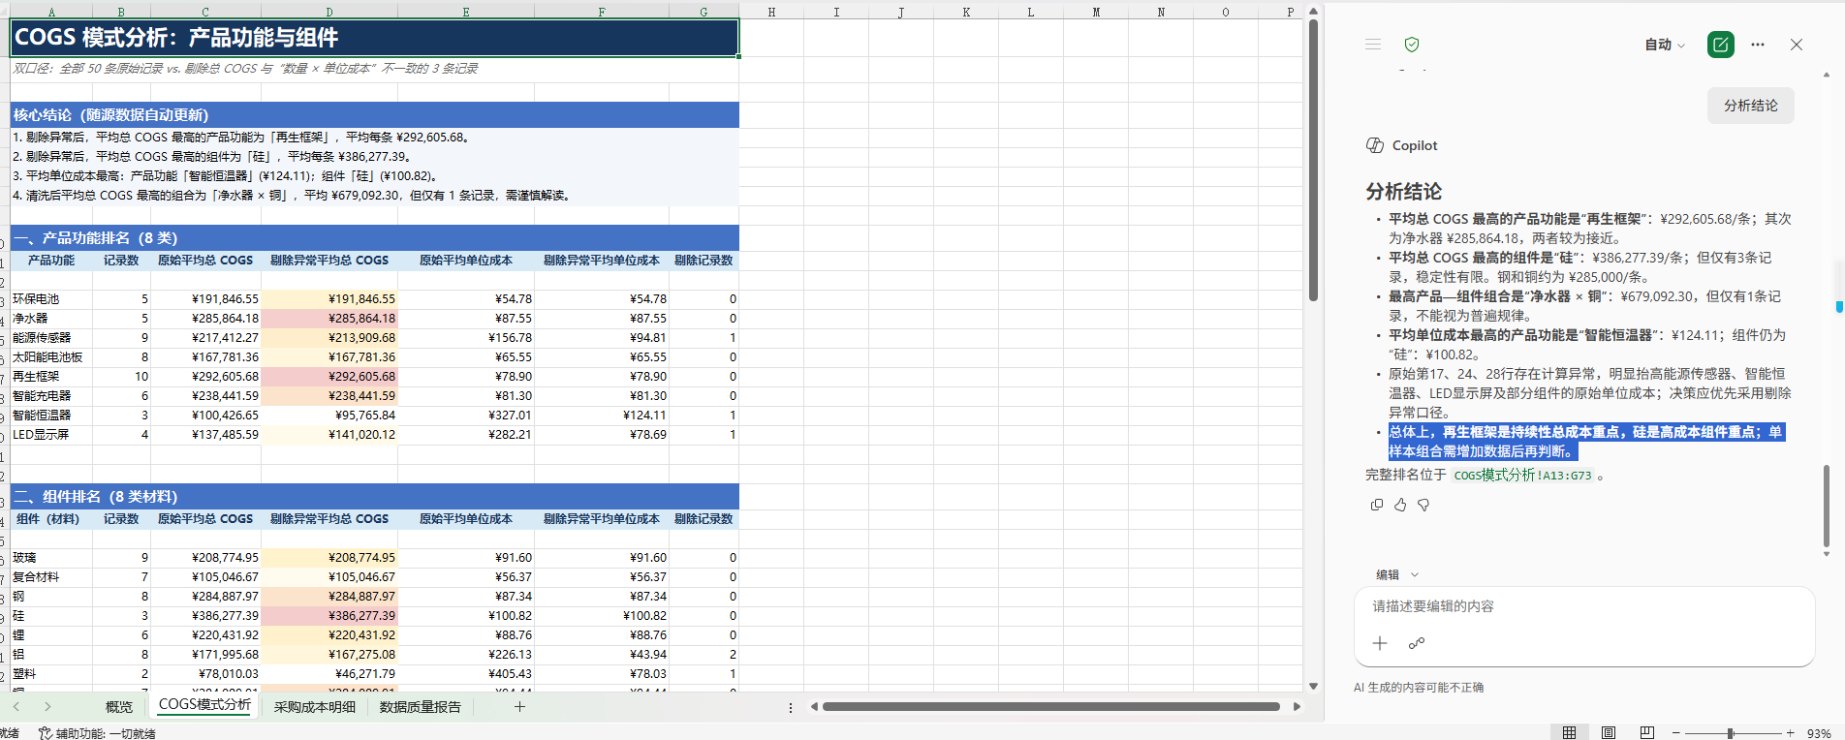Click 剔除记录数 header in product table
Image resolution: width=1845 pixels, height=740 pixels.
704,261
